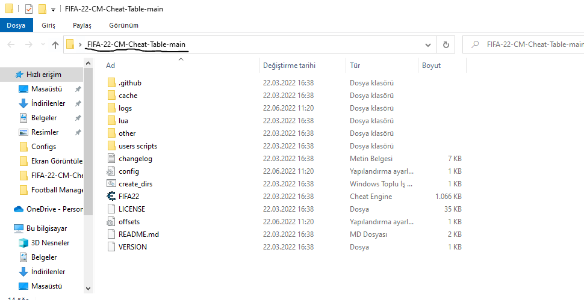
Task: Open recent locations dropdown next to Forward
Action: (43, 44)
